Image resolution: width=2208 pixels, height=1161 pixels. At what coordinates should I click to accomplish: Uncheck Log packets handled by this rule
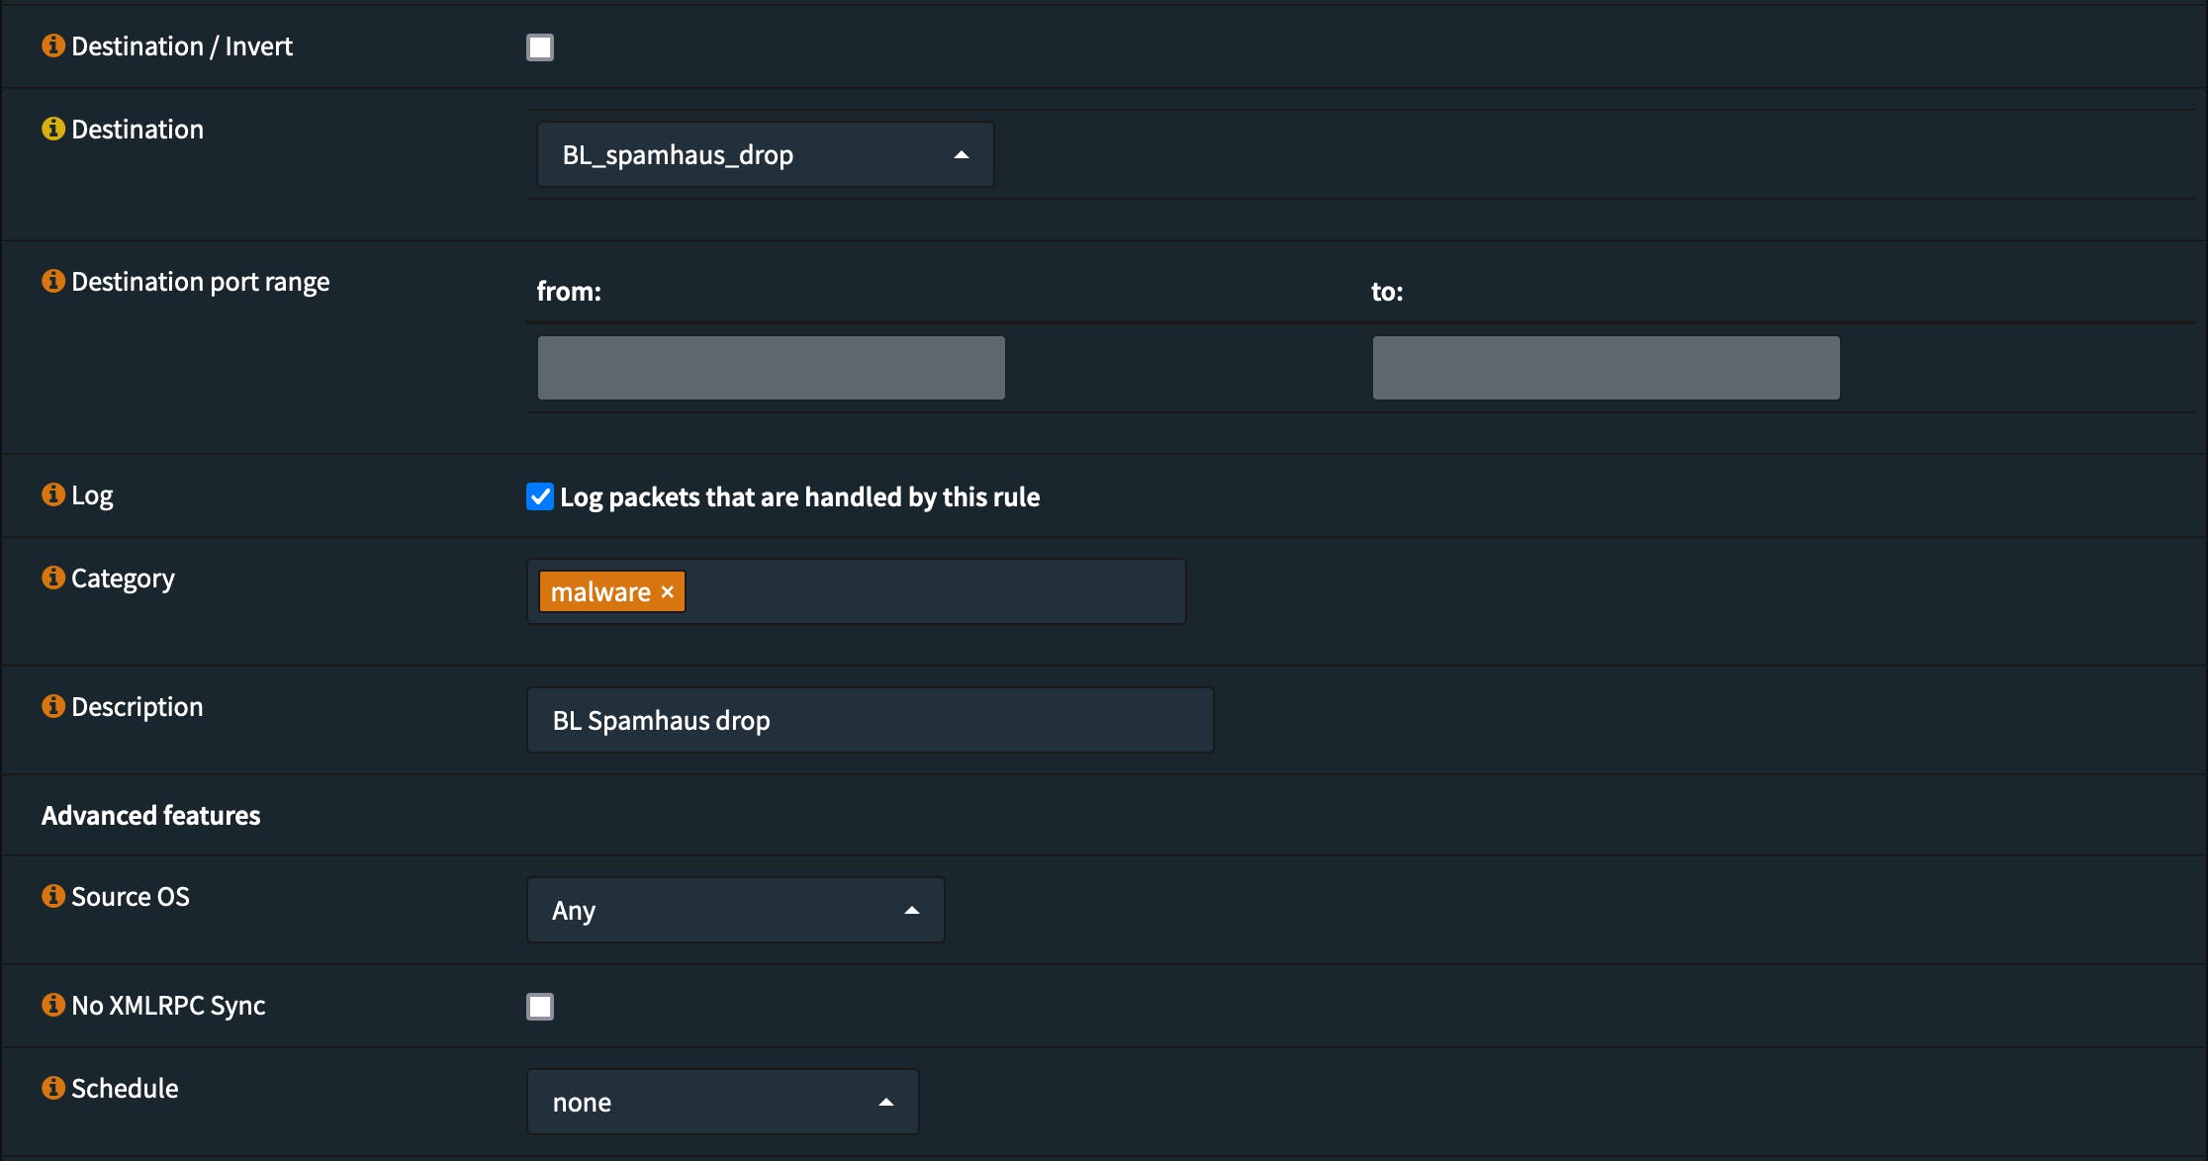point(540,496)
